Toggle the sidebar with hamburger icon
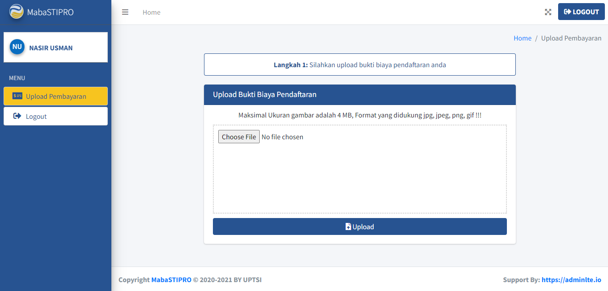 [x=125, y=12]
